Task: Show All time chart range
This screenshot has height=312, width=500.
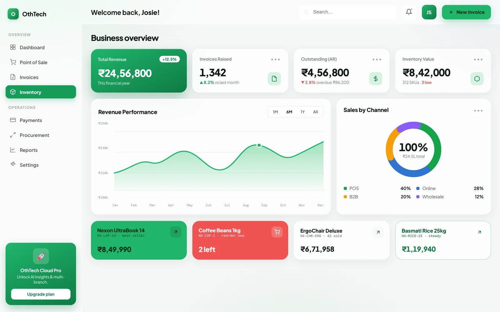Action: pos(316,112)
